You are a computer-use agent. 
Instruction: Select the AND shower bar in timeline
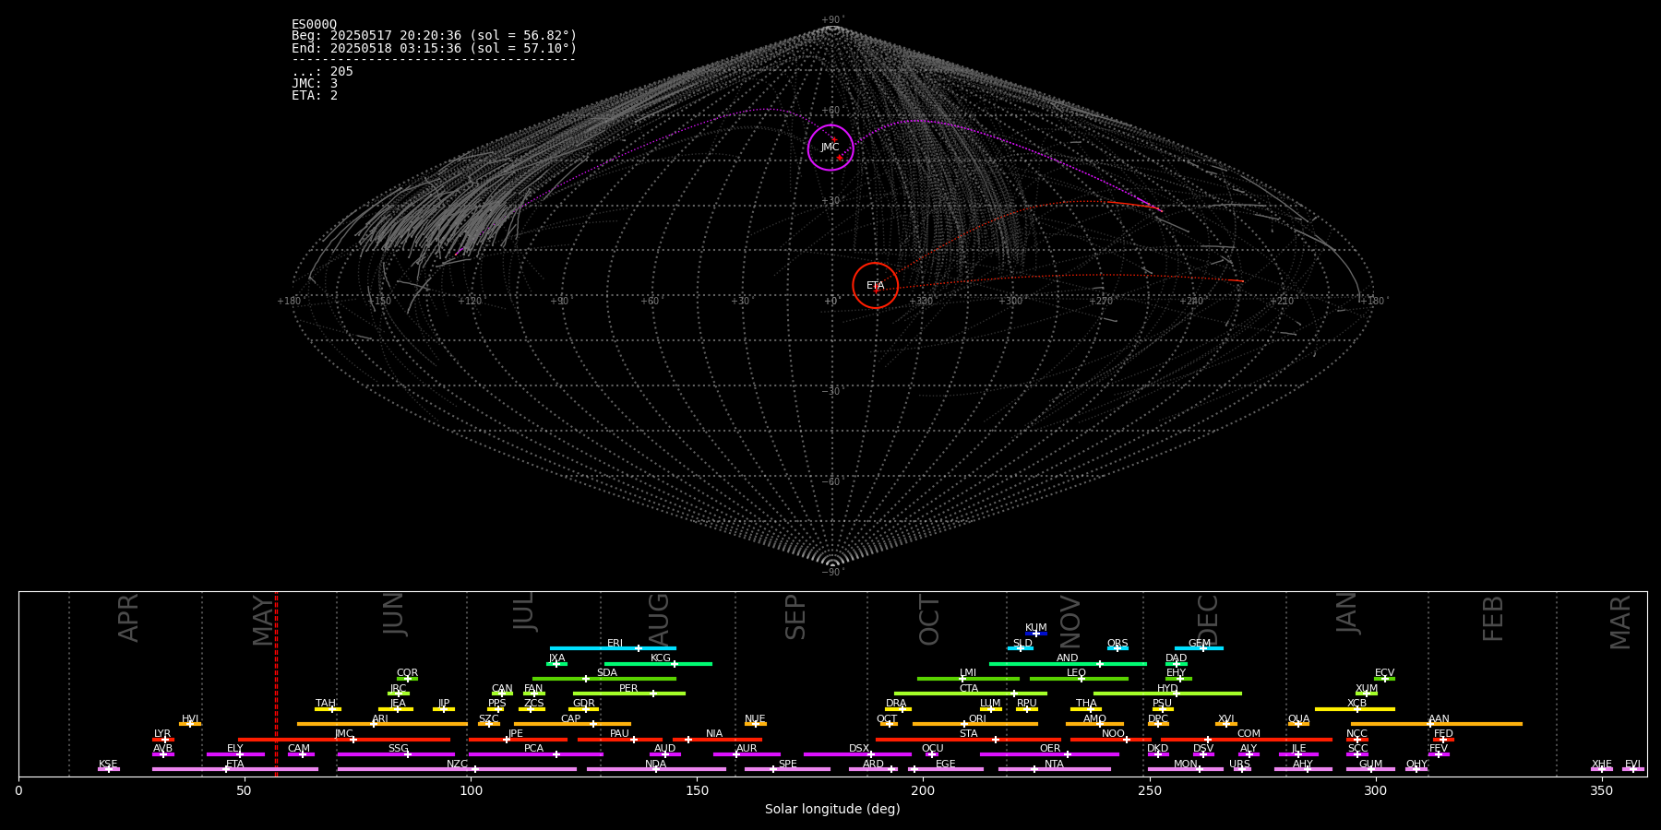click(1068, 664)
